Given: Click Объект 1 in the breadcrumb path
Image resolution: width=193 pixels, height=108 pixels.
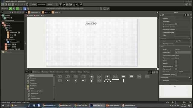Looking at the screenshot, I should point(38,15).
